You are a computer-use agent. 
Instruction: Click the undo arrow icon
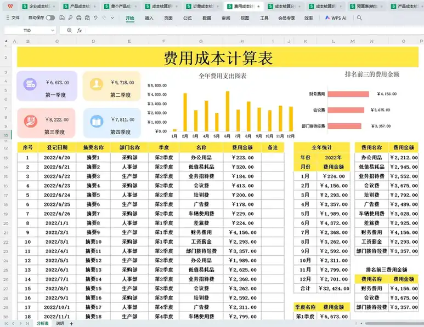(x=95, y=18)
